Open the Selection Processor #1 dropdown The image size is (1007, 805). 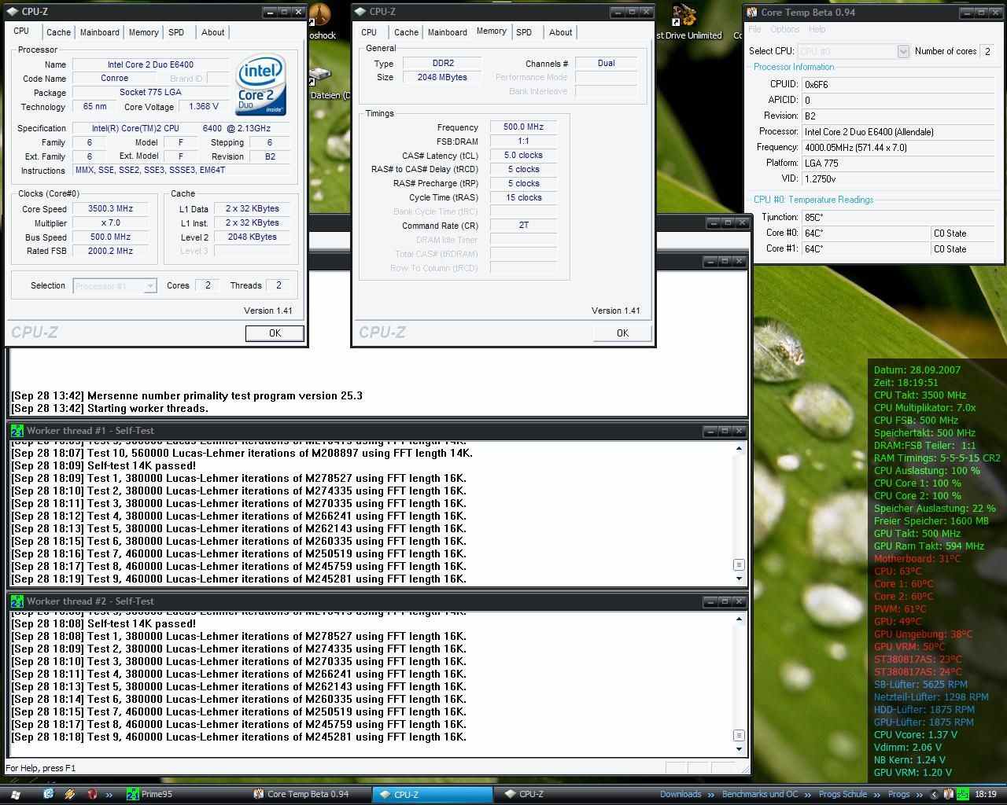(x=115, y=286)
